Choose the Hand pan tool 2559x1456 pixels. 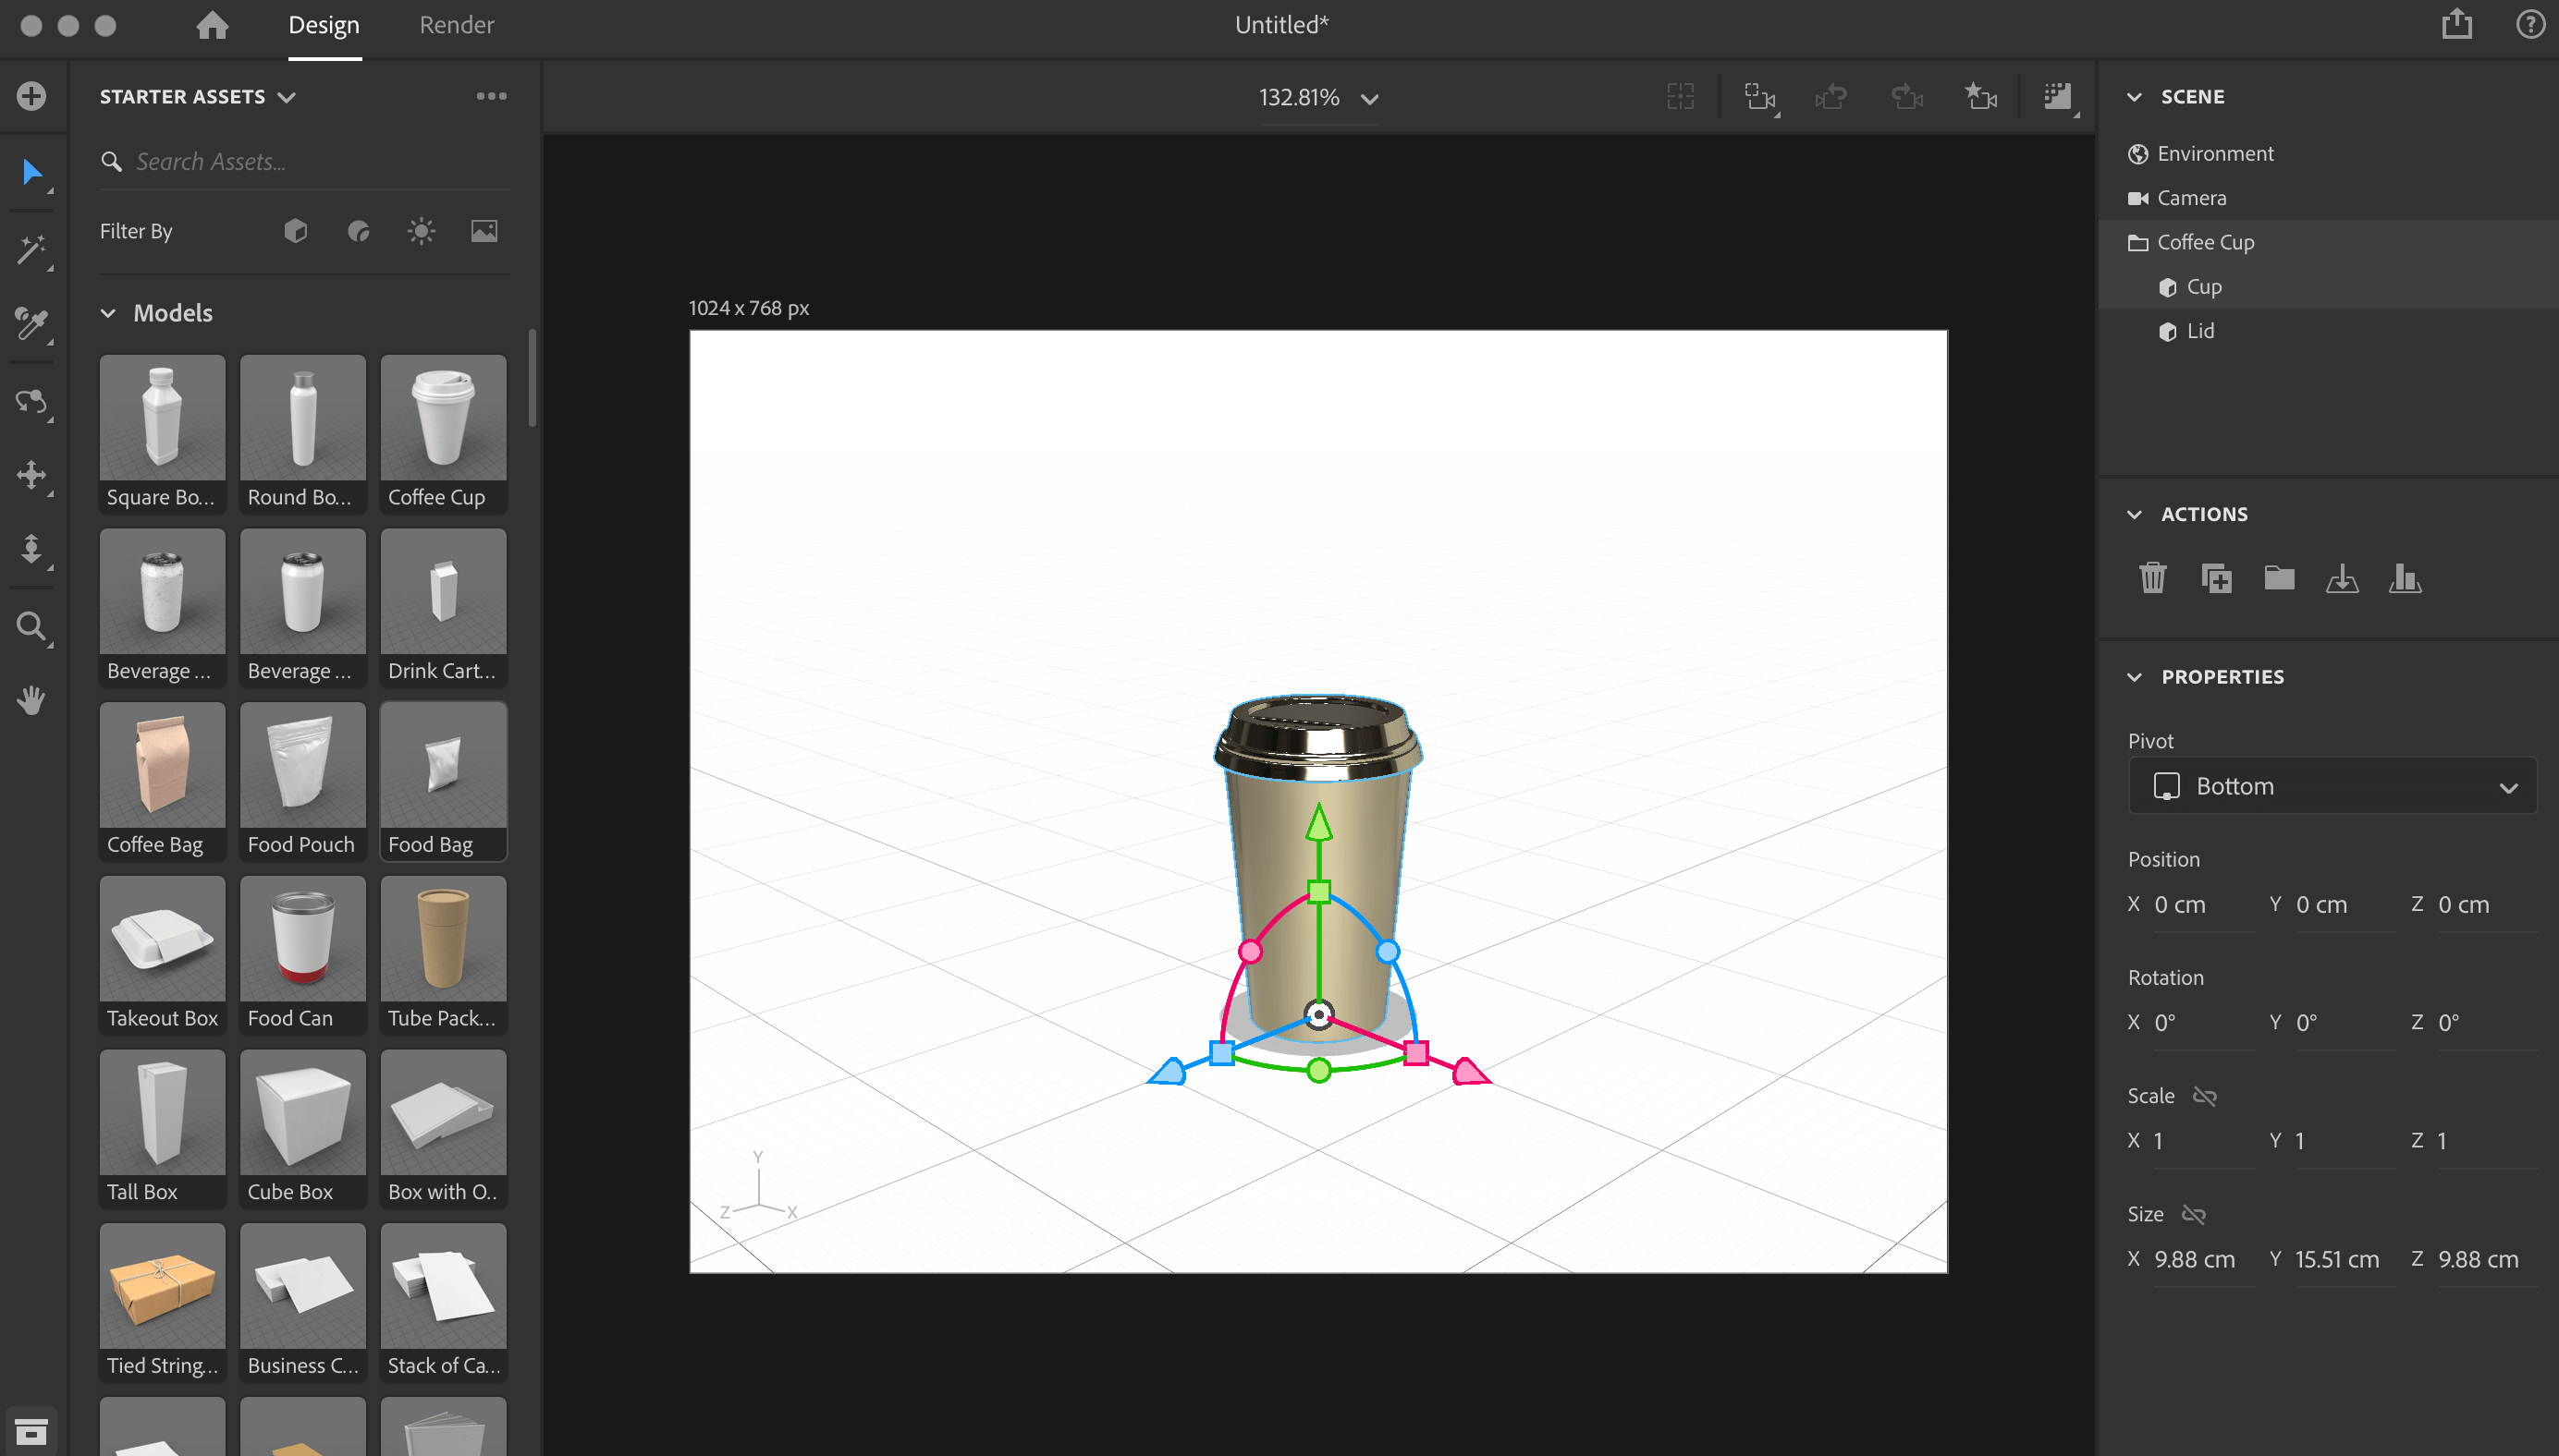coord(32,699)
